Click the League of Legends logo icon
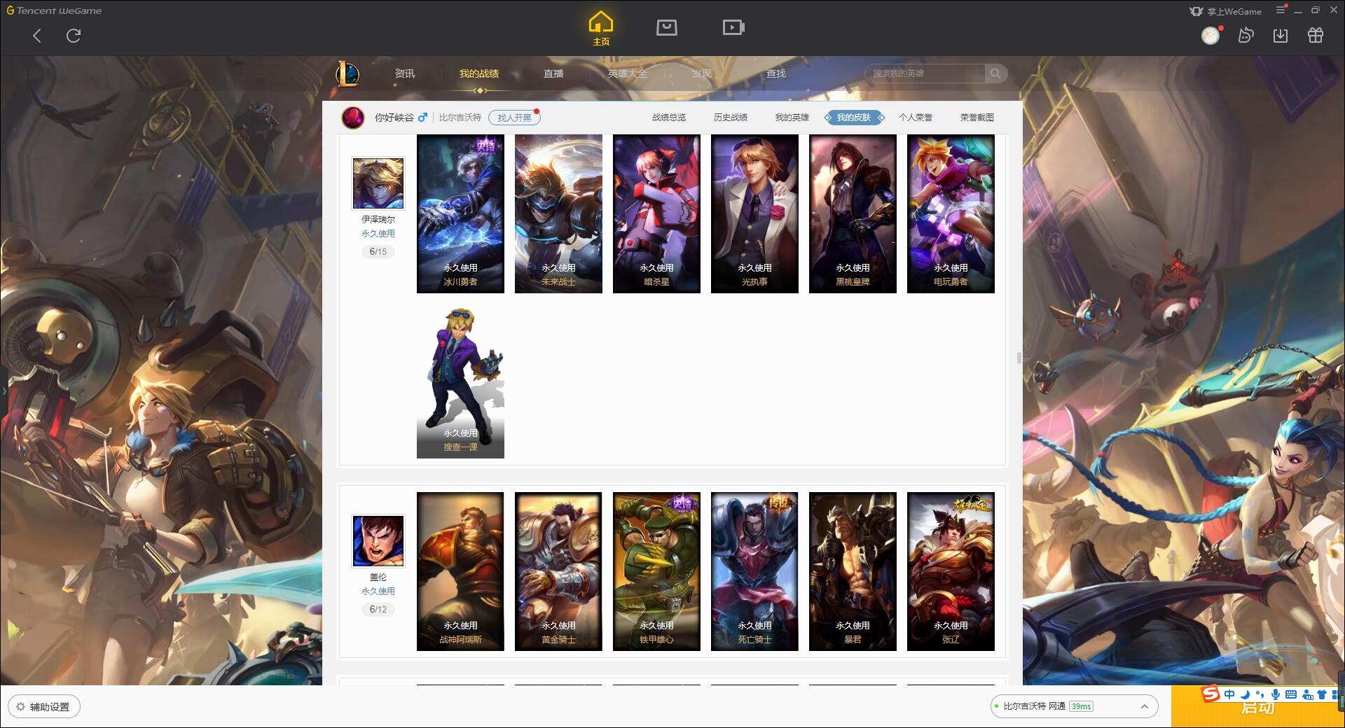 coord(347,73)
